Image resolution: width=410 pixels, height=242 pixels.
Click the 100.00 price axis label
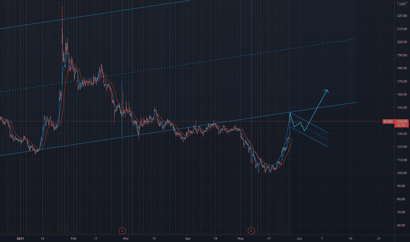click(x=402, y=173)
